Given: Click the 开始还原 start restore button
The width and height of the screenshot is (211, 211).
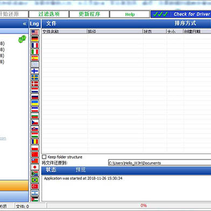Looking at the screenshot, I should [x=14, y=14].
